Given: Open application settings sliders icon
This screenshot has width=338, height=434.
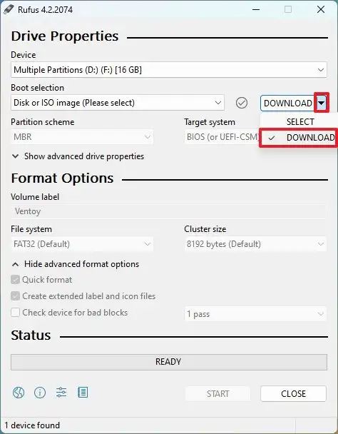Looking at the screenshot, I should click(61, 393).
